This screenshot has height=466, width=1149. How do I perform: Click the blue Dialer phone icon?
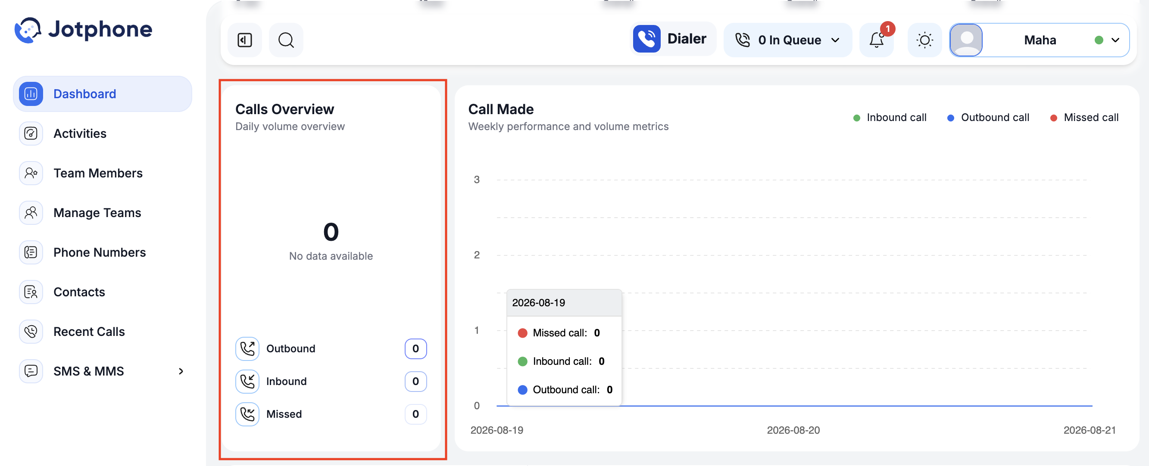point(646,39)
